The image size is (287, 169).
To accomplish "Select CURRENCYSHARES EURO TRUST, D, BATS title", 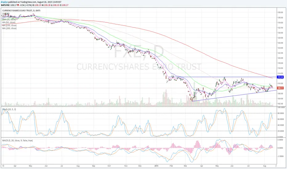I will tap(21, 10).
